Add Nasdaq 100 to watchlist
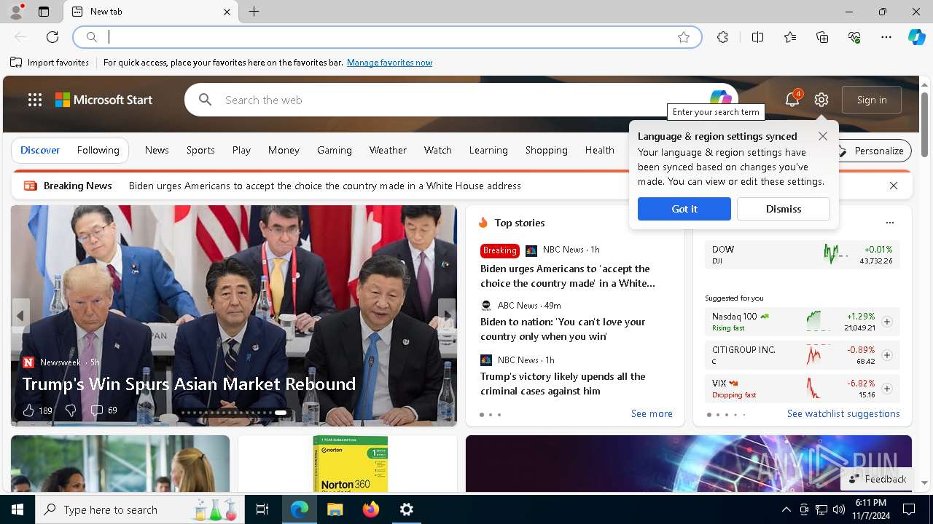Screen dimensions: 933x524 (x=887, y=322)
